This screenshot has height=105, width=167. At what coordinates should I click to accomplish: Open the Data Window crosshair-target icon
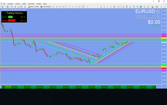[15, 7]
